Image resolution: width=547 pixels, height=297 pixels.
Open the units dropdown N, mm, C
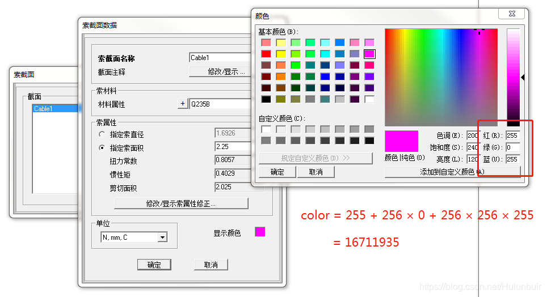162,237
